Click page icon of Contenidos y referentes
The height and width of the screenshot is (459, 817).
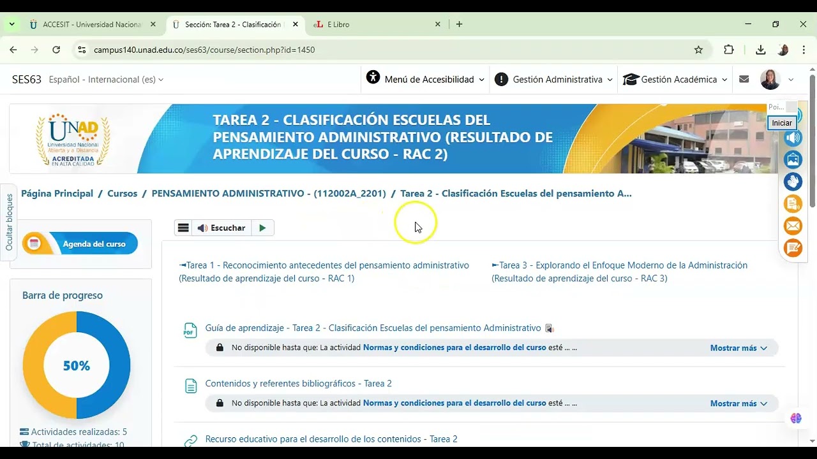click(x=190, y=386)
